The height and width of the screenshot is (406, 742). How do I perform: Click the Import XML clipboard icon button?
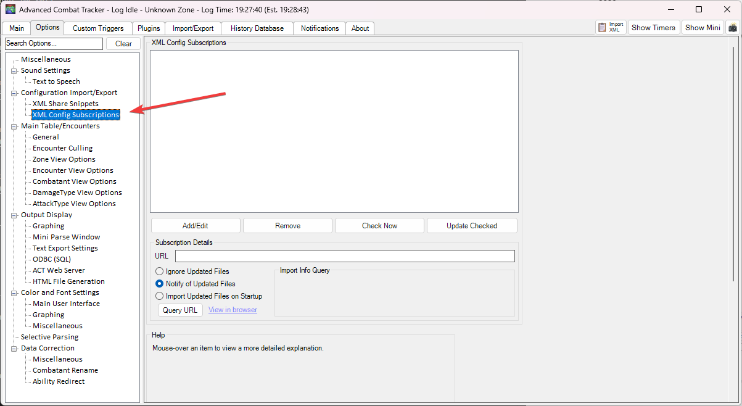tap(611, 27)
